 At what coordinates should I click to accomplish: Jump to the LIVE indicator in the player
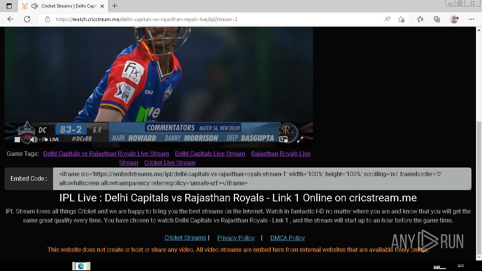point(52,140)
